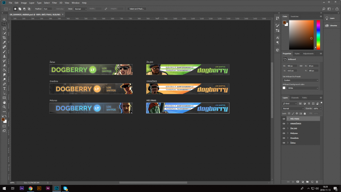Choose the Subtract from Selection icon
341x192 pixels.
(x=24, y=9)
